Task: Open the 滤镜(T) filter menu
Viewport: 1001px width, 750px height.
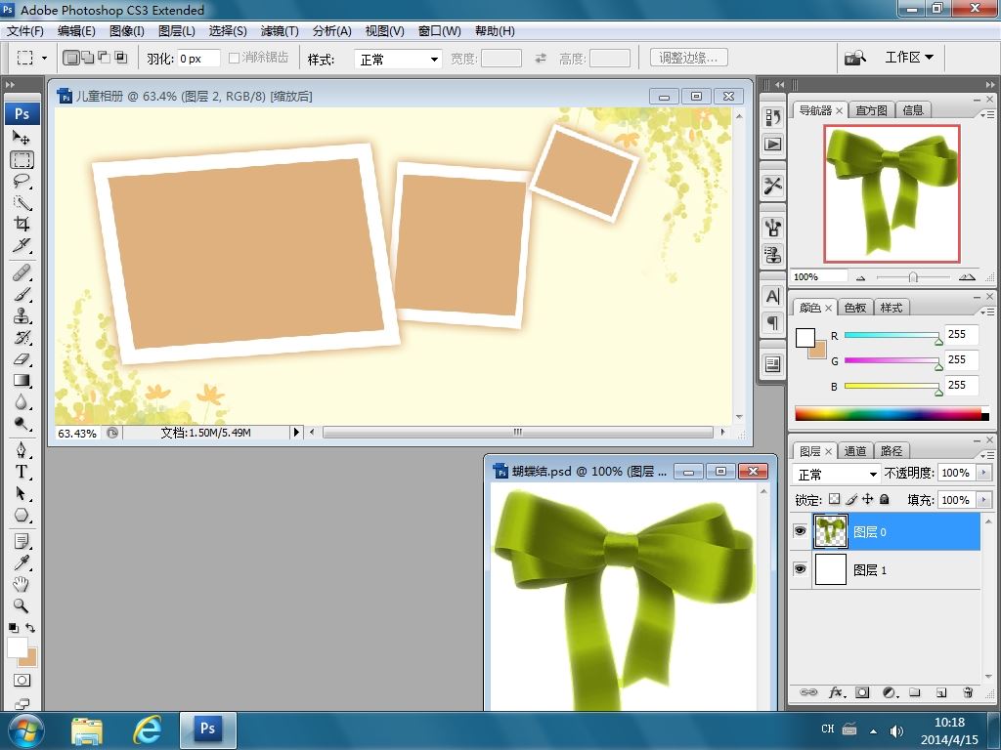Action: [x=279, y=30]
